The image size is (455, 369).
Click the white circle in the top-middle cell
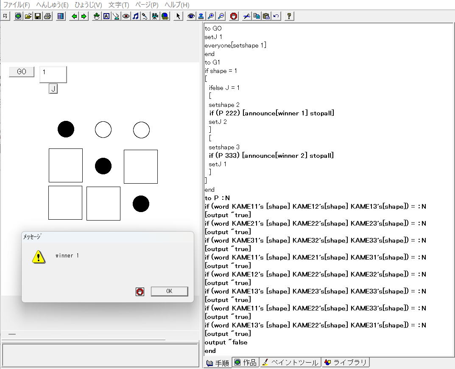pyautogui.click(x=103, y=129)
